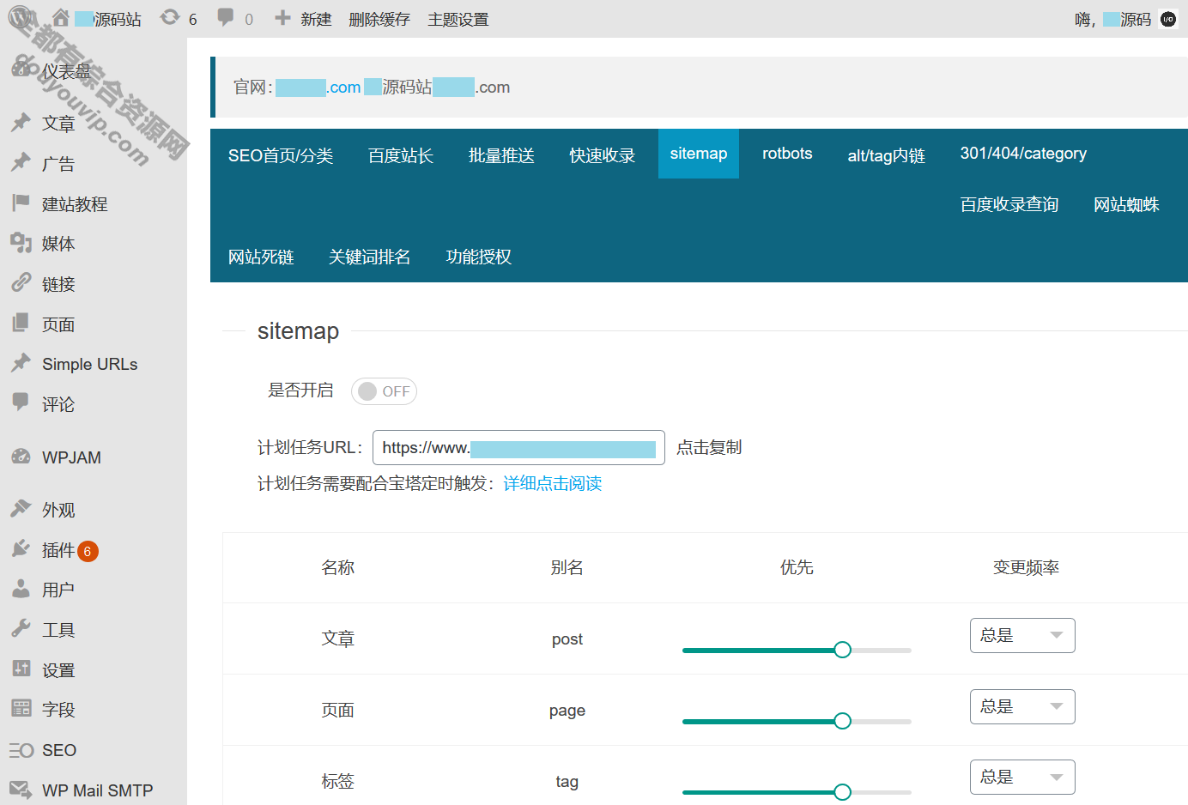Click 点击复制 to copy the URL

(x=709, y=447)
